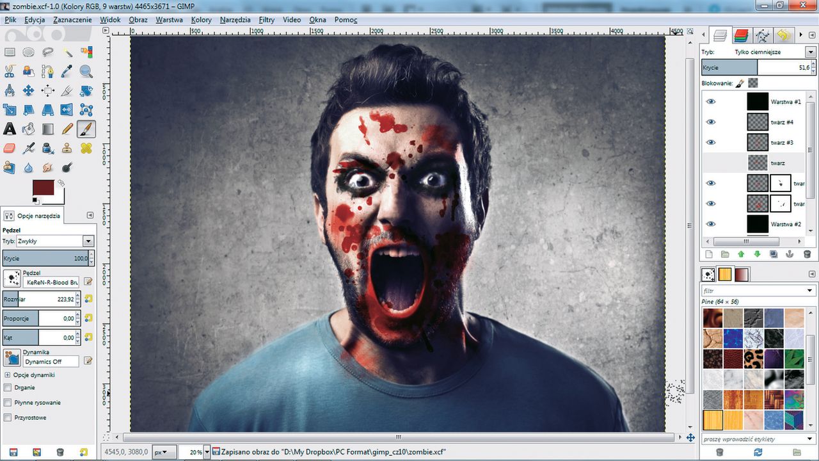Click the delete layer trash icon

(x=807, y=254)
